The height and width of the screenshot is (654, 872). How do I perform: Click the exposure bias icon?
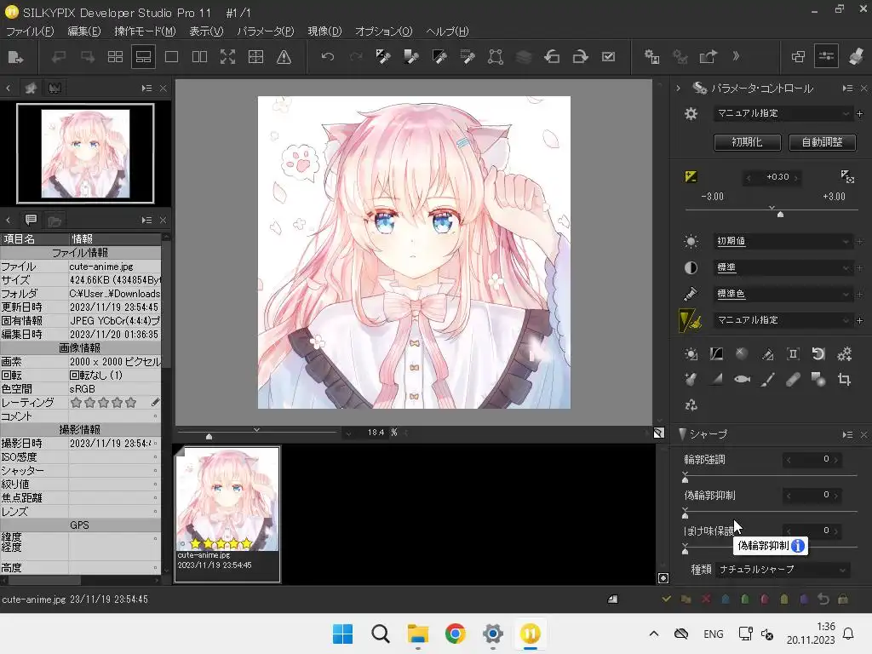pyautogui.click(x=691, y=177)
